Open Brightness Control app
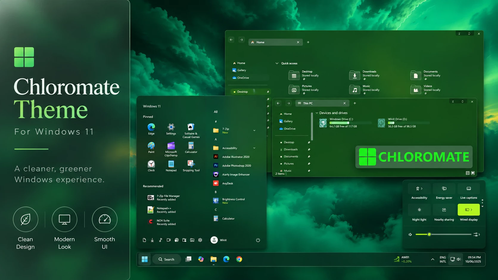 pos(229,201)
